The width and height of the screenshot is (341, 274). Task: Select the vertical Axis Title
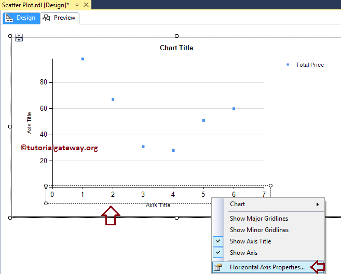coord(29,123)
